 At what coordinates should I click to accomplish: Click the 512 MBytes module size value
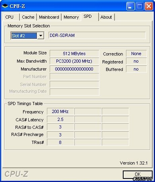[74, 54]
